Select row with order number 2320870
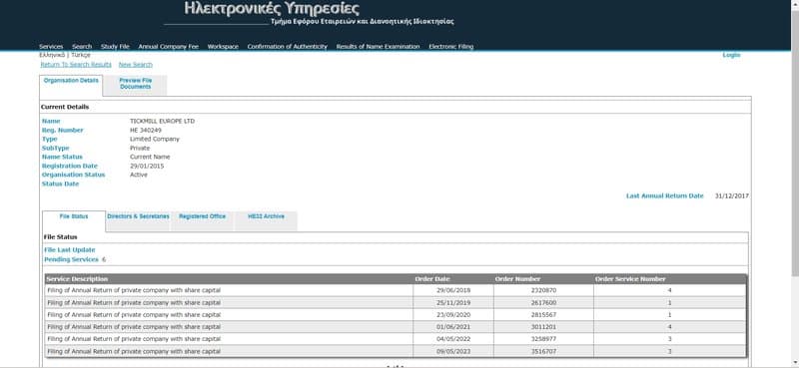The width and height of the screenshot is (799, 368). pos(396,290)
